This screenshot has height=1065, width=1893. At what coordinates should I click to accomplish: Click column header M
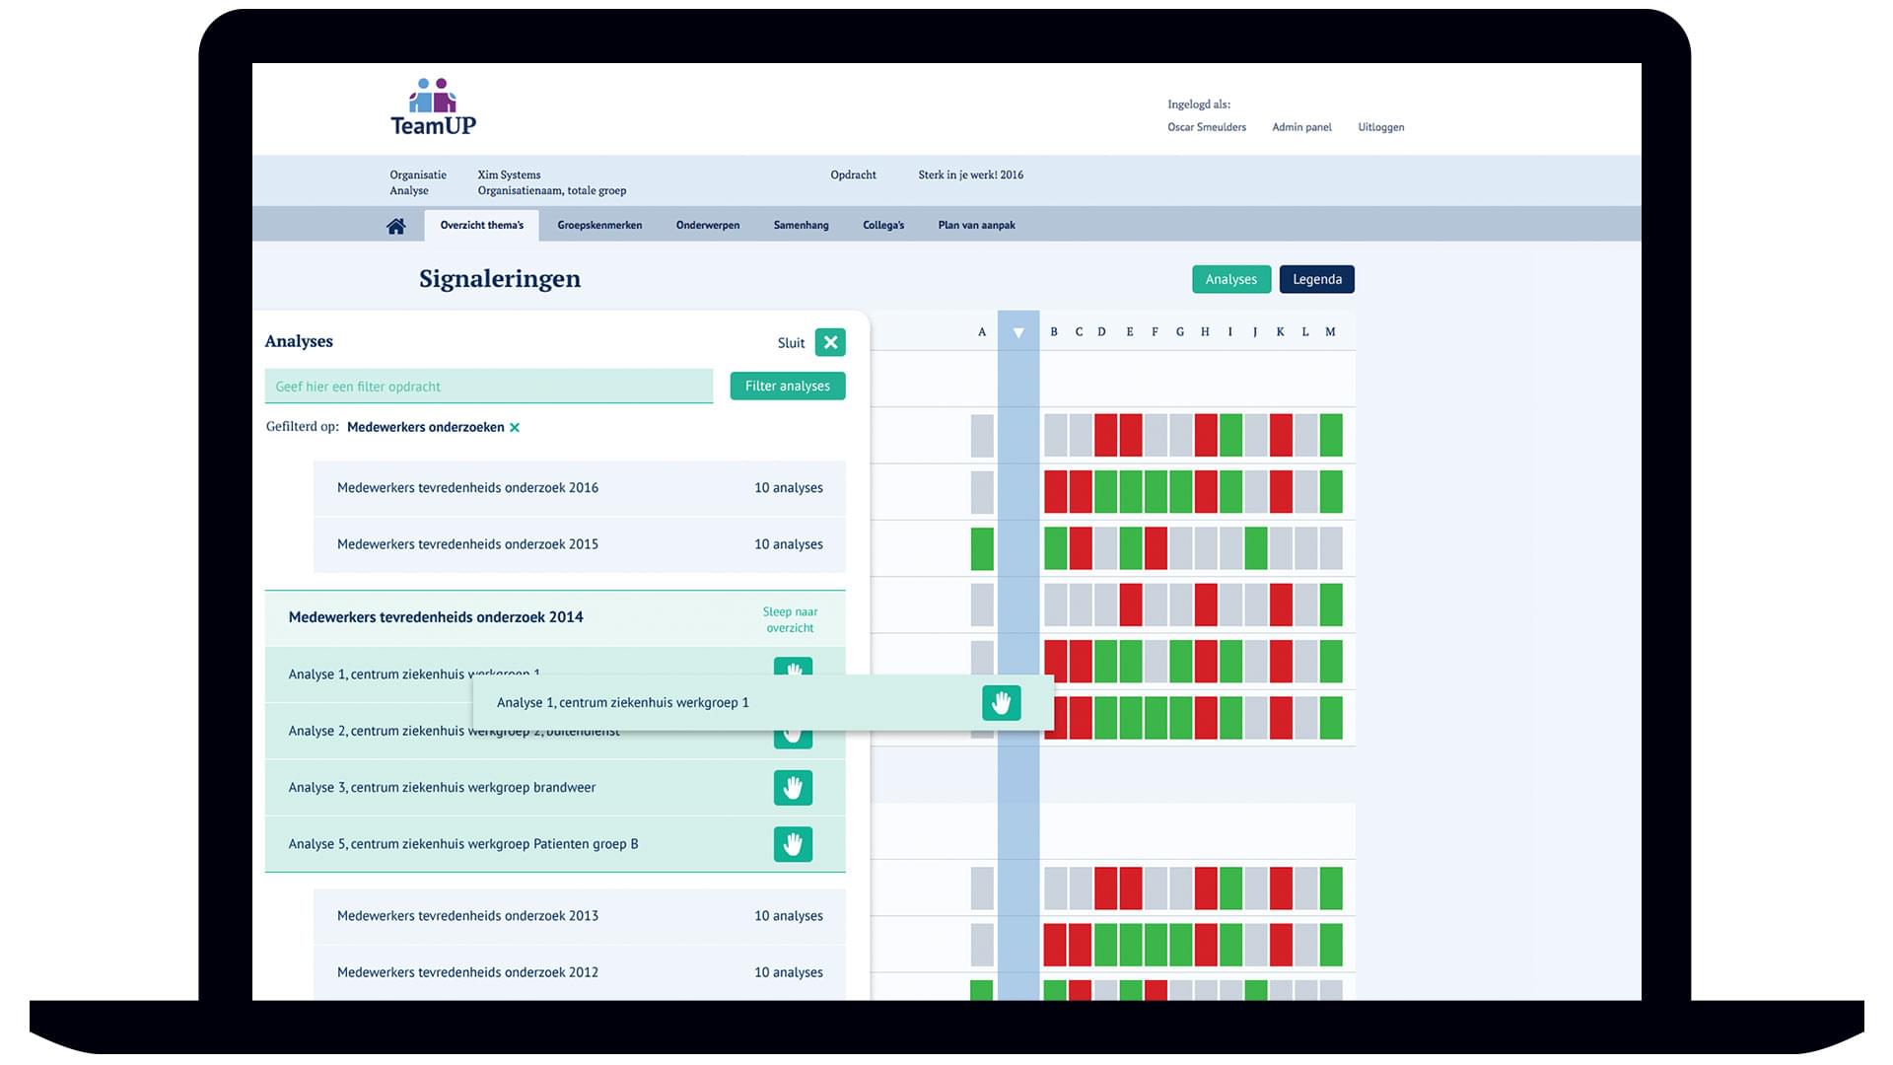pyautogui.click(x=1330, y=332)
